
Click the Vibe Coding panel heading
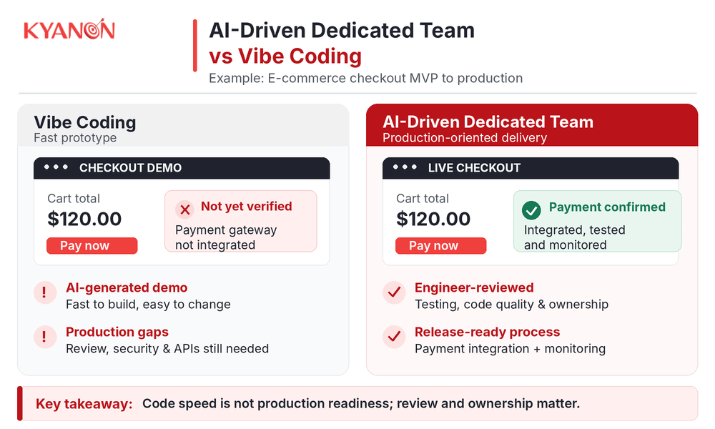pyautogui.click(x=85, y=122)
